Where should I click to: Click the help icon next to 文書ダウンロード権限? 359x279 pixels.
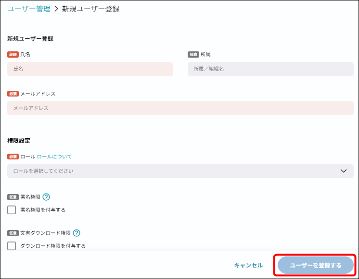click(x=77, y=233)
